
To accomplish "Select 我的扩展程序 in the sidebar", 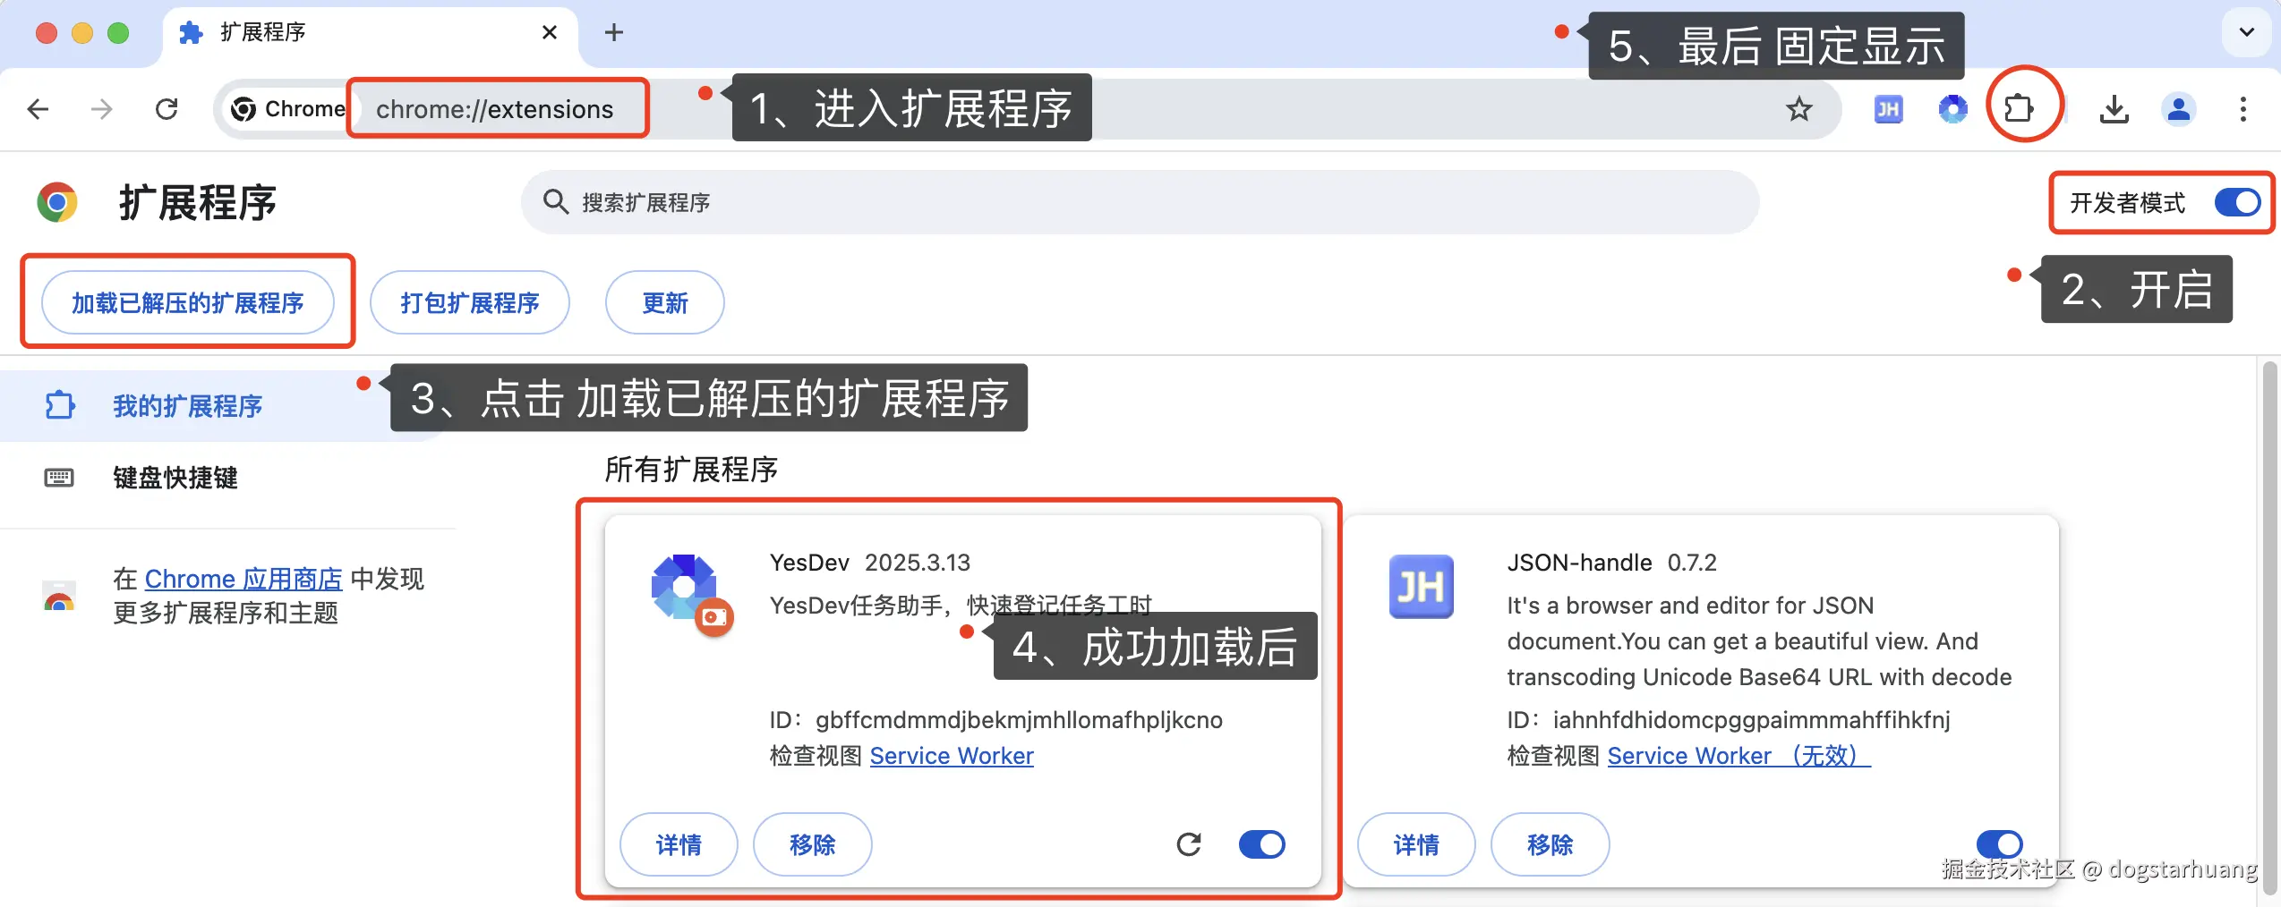I will point(188,405).
